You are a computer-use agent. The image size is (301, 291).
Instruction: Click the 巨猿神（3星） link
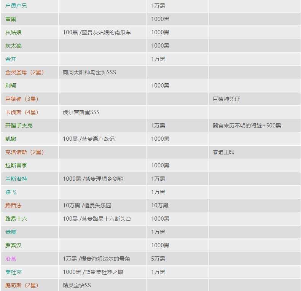[x=22, y=99]
